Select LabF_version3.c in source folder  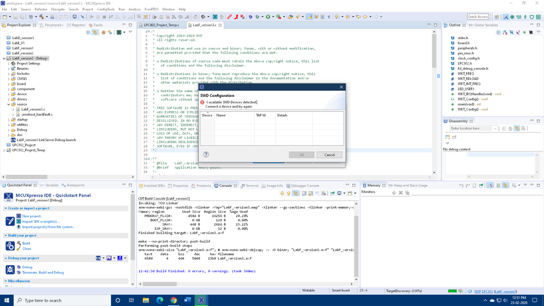pyautogui.click(x=33, y=109)
